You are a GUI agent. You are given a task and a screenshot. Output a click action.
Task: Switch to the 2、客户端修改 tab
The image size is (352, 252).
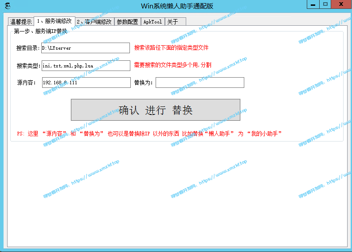94,22
